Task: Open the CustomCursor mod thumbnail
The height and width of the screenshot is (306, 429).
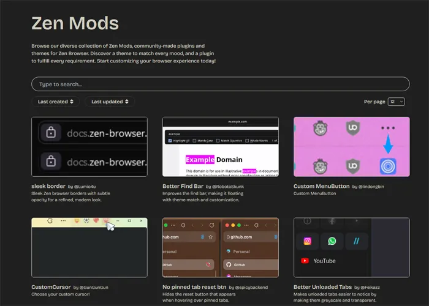Action: pos(89,247)
